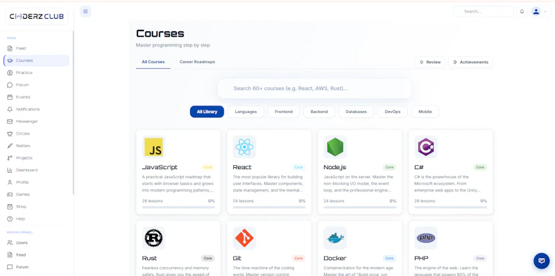Open the Git course logo
The width and height of the screenshot is (555, 276).
tap(244, 238)
